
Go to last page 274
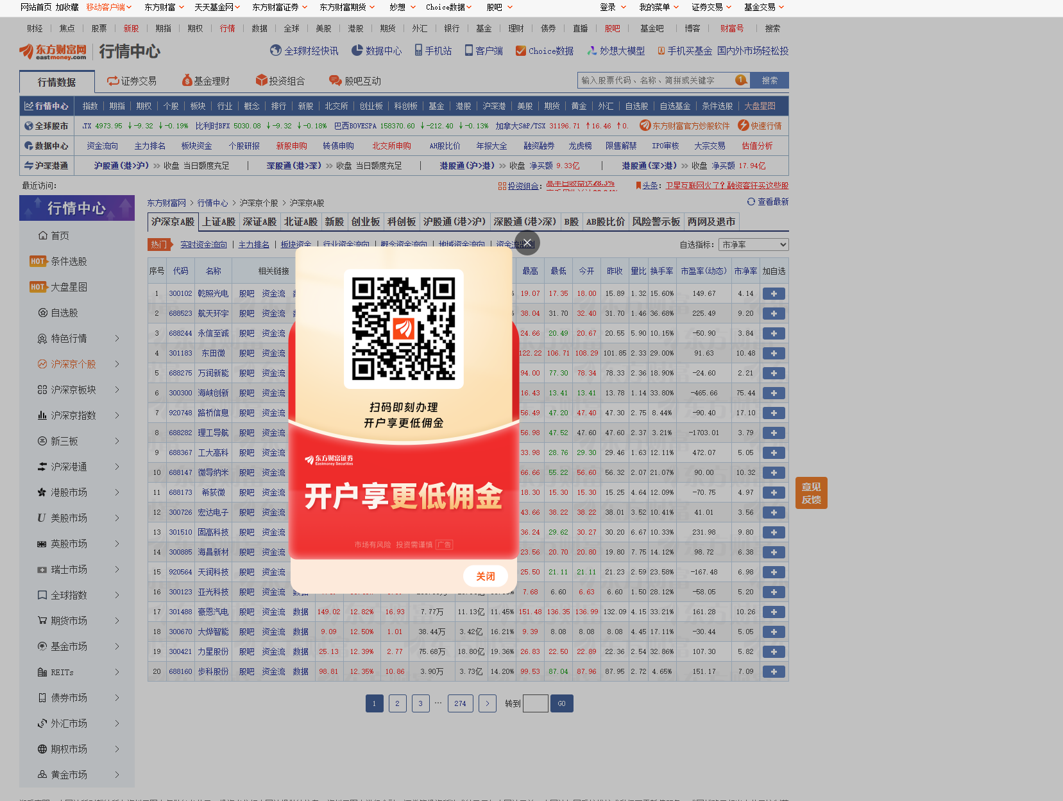[460, 703]
